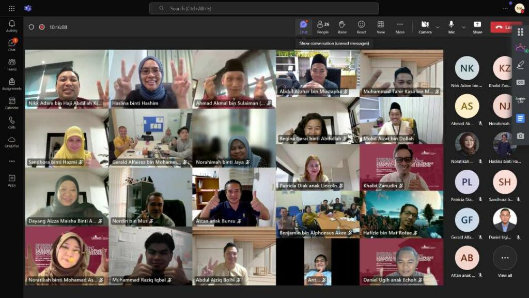Click the Search box at top
This screenshot has height=298, width=529.
tap(263, 8)
